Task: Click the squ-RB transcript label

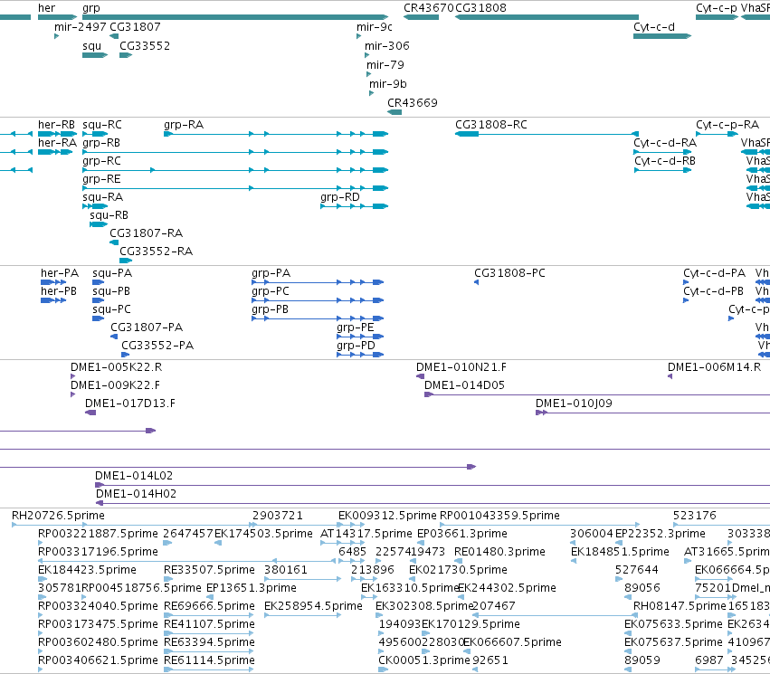Action: click(109, 215)
